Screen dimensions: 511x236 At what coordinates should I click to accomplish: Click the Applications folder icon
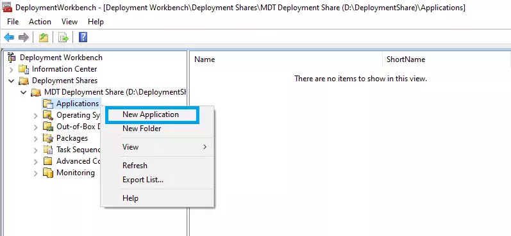[x=48, y=104]
